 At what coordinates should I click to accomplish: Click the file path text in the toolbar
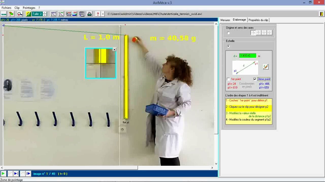pos(155,14)
